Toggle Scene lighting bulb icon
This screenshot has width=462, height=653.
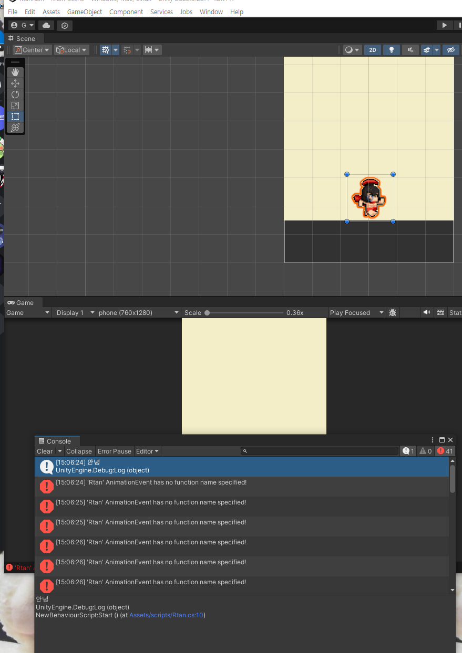391,50
